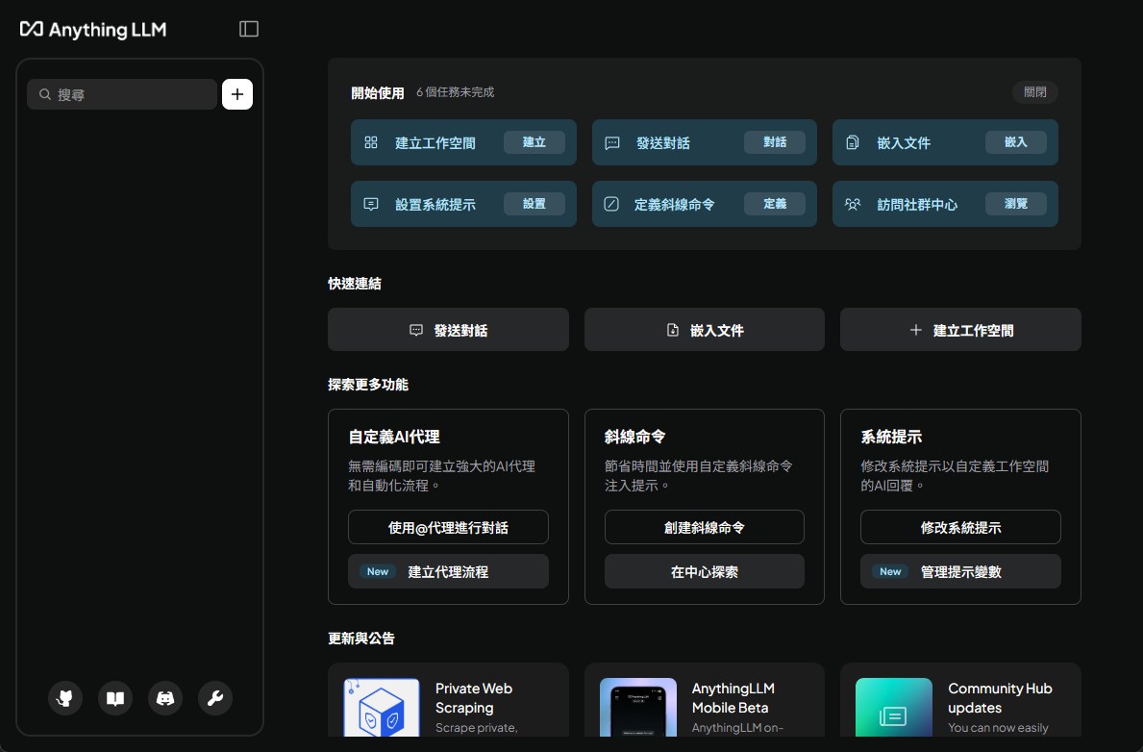Click the 系統提示 card heading

point(891,437)
